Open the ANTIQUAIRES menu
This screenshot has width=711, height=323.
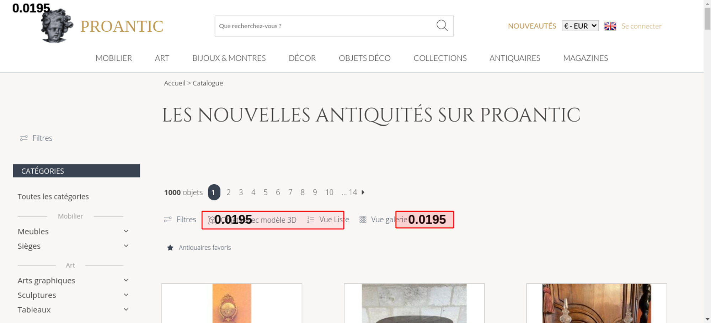click(514, 58)
